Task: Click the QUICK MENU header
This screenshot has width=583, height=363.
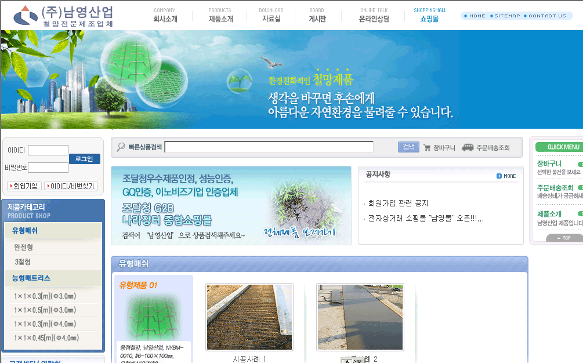Action: click(559, 147)
